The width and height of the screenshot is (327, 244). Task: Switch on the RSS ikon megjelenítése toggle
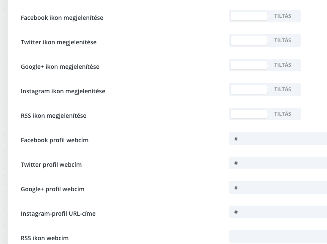[x=265, y=114]
